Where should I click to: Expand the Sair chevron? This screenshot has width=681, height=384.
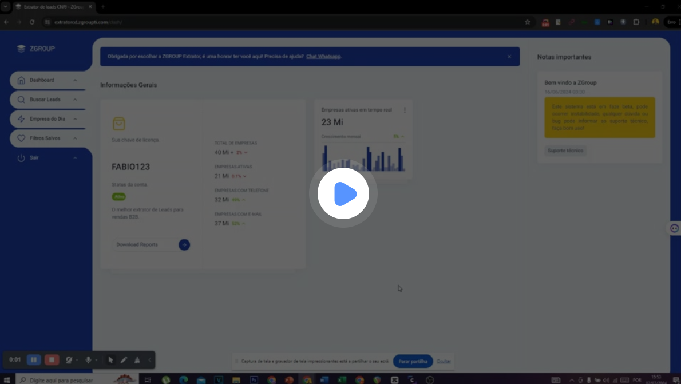tap(75, 158)
